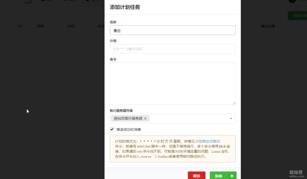
Task: Click the 添加计划任务 dialog title
Action: (125, 7)
